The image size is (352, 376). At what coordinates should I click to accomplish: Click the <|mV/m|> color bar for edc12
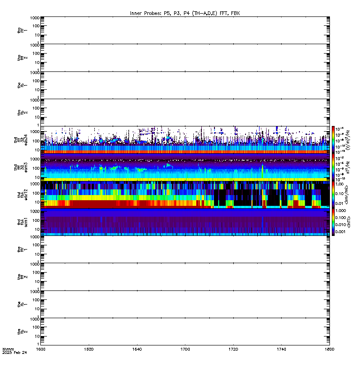point(333,195)
